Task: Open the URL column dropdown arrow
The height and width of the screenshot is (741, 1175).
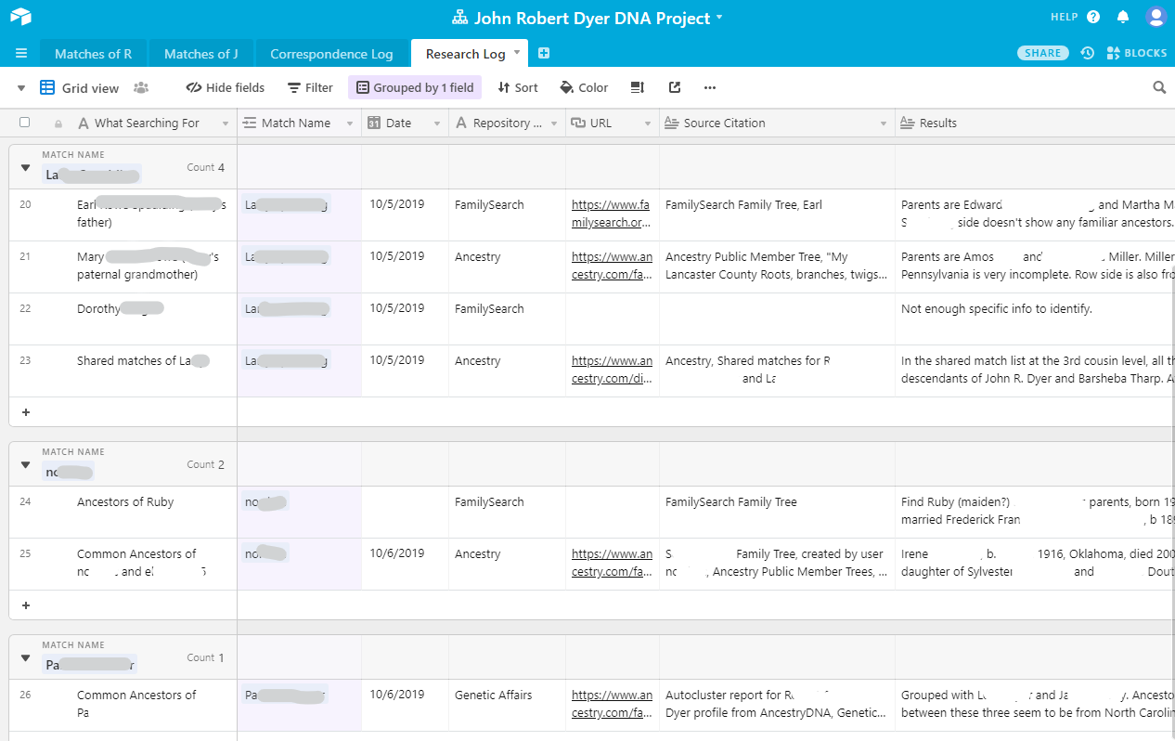Action: (648, 123)
